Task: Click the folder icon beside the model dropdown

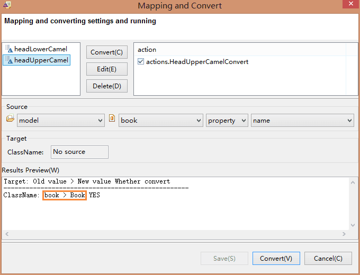Action: (10, 118)
